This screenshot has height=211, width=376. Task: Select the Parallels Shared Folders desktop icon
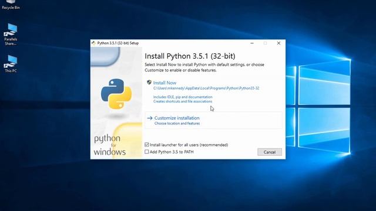[x=11, y=35]
